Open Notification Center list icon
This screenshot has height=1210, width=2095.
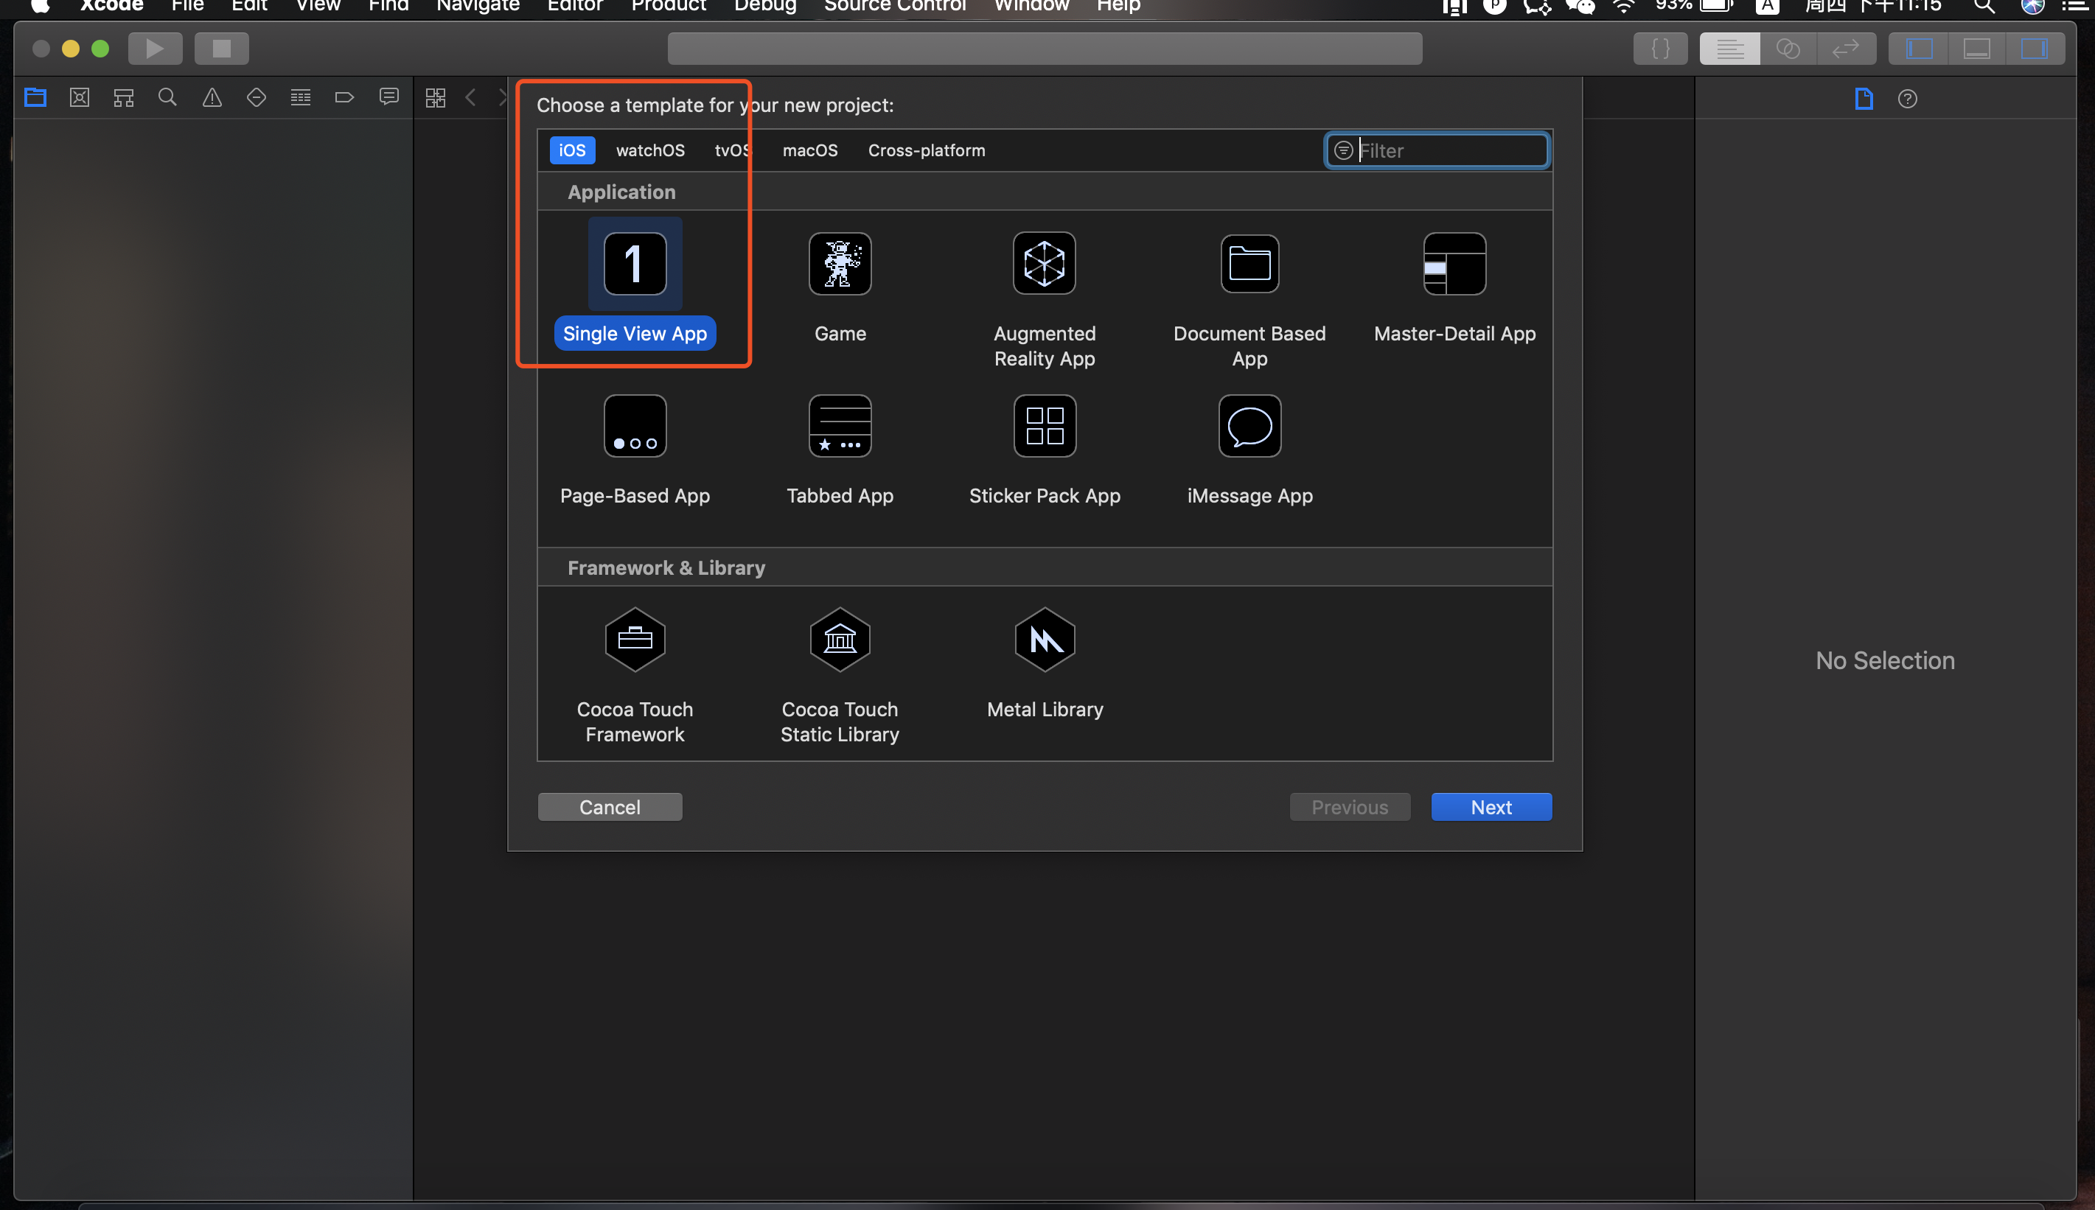[2074, 6]
